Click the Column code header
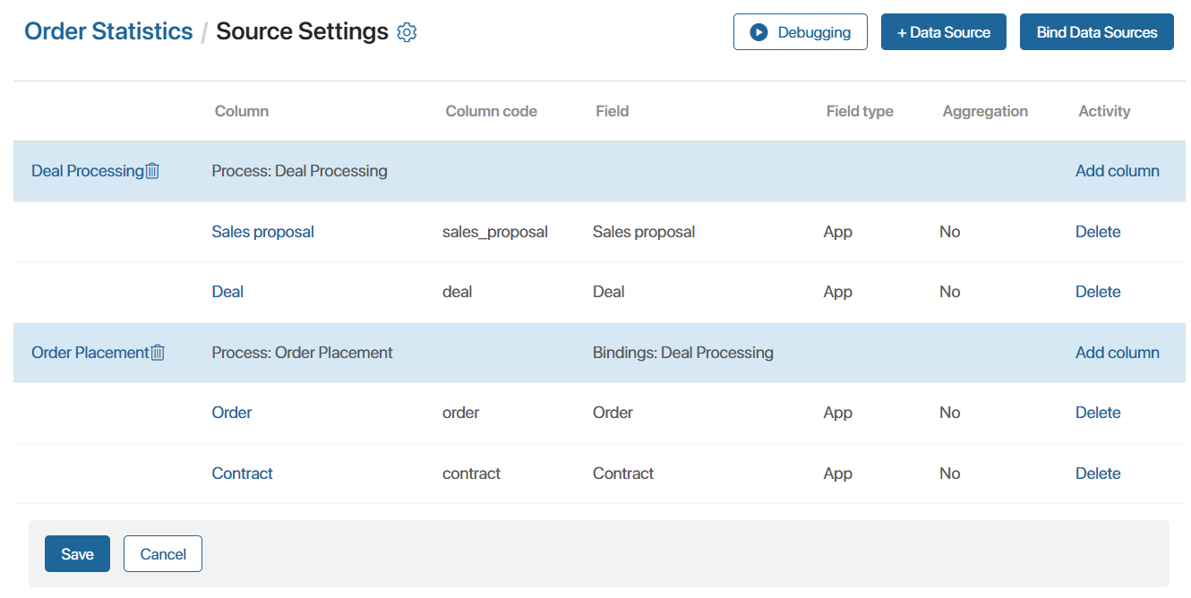1191x598 pixels. 492,112
